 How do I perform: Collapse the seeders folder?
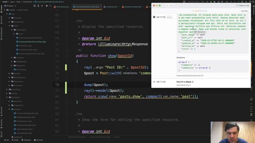9,109
